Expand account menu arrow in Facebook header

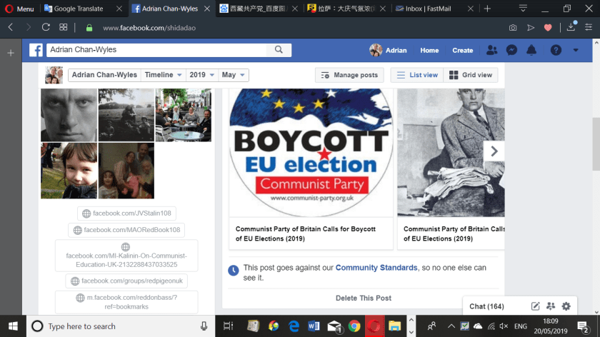pos(576,50)
